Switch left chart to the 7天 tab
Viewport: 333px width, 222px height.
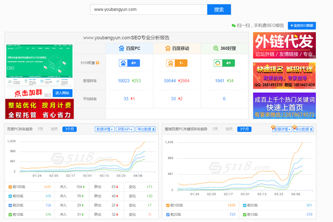(41, 129)
